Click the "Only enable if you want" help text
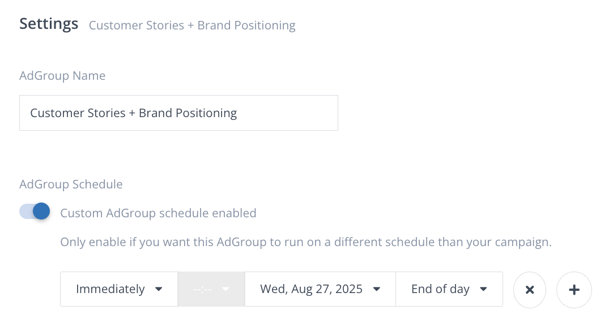Viewport: 613px width, 327px height. pyautogui.click(x=305, y=243)
